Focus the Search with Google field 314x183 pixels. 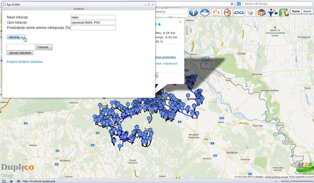pyautogui.click(x=278, y=4)
